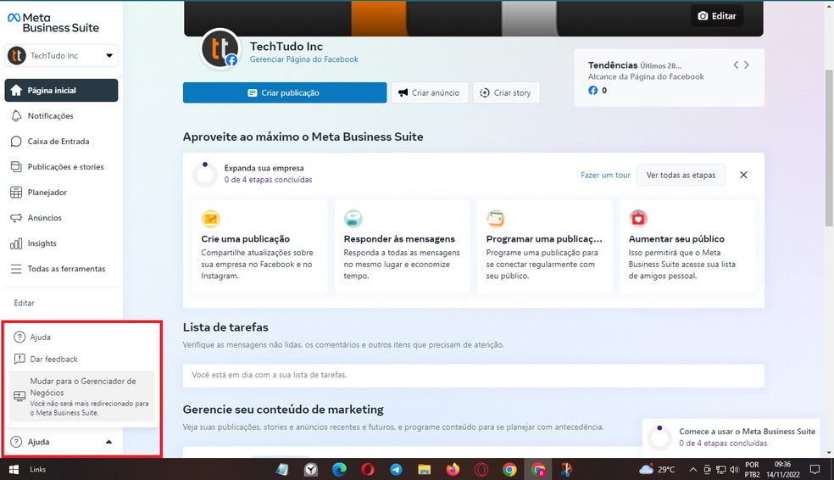Click 'Você está em dia' task list message
834x480 pixels.
[270, 375]
